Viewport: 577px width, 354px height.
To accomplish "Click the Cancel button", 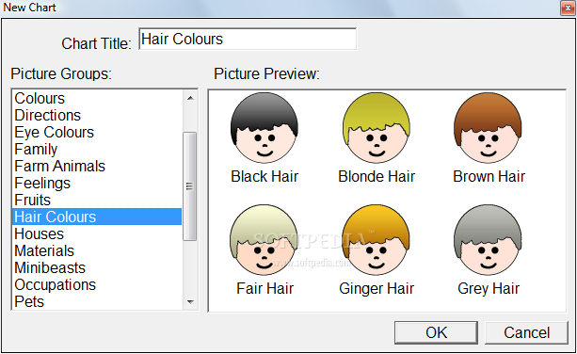I will tap(526, 332).
